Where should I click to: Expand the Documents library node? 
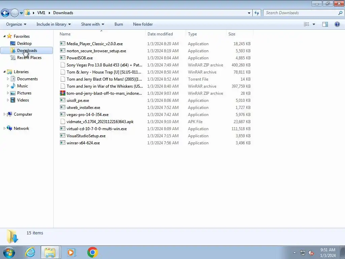[8, 79]
